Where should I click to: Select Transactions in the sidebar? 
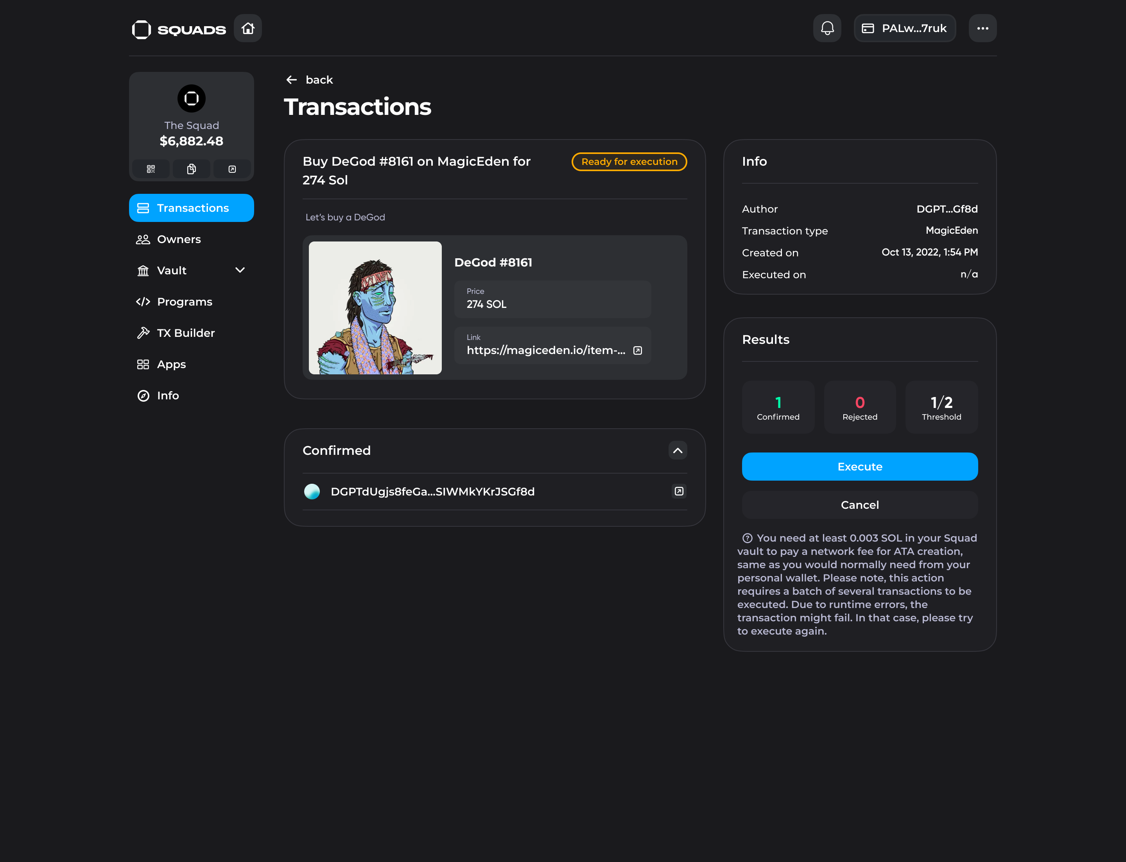[x=192, y=208]
